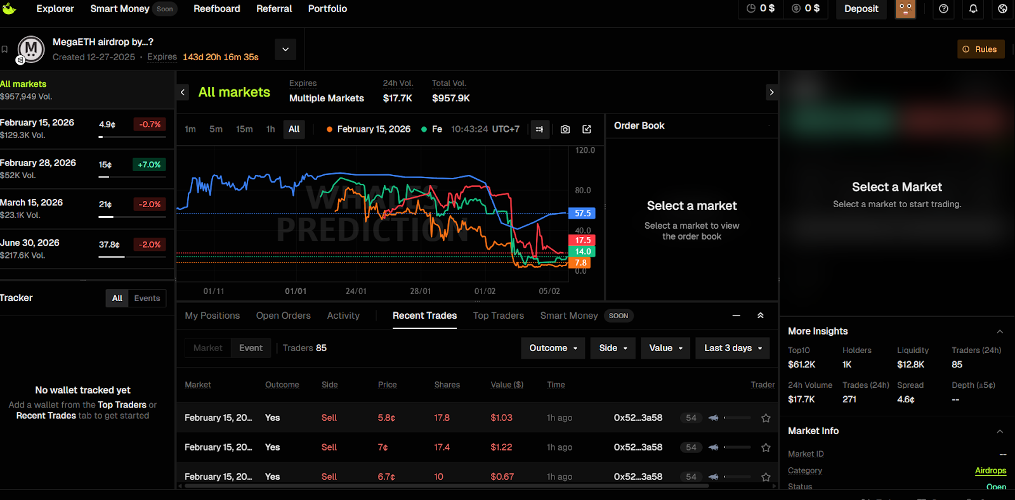The height and width of the screenshot is (500, 1015).
Task: Open the Rules button
Action: [980, 49]
